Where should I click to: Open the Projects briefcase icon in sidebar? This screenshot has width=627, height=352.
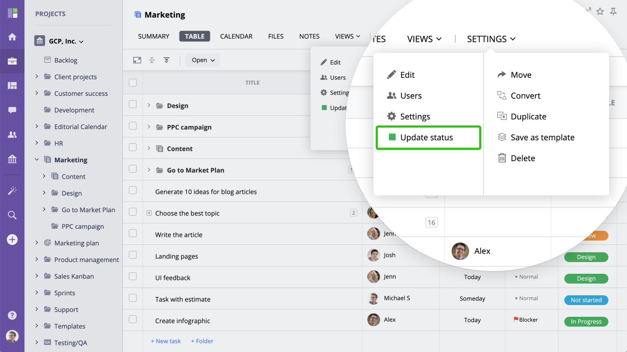[12, 61]
